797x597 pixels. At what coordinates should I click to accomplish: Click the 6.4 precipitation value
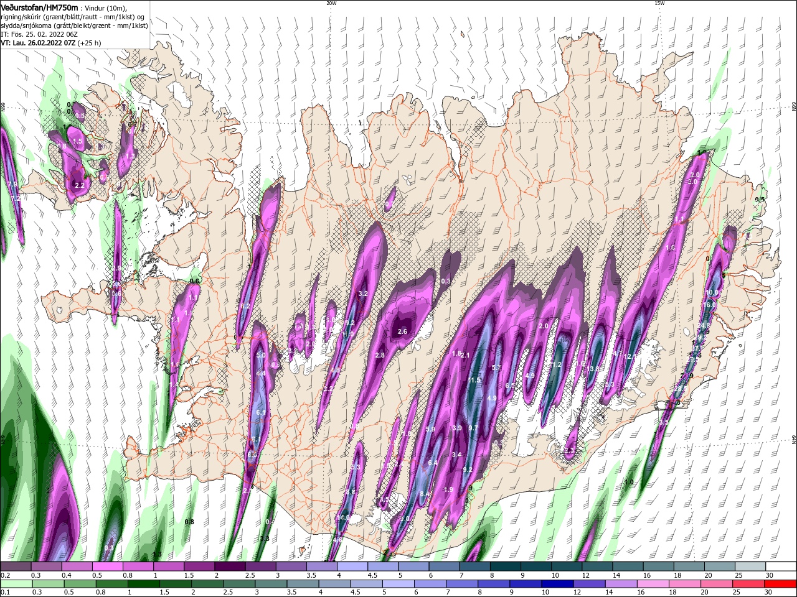tap(433, 463)
